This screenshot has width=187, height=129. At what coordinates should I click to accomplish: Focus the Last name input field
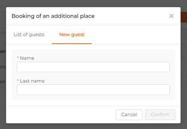[x=93, y=90]
